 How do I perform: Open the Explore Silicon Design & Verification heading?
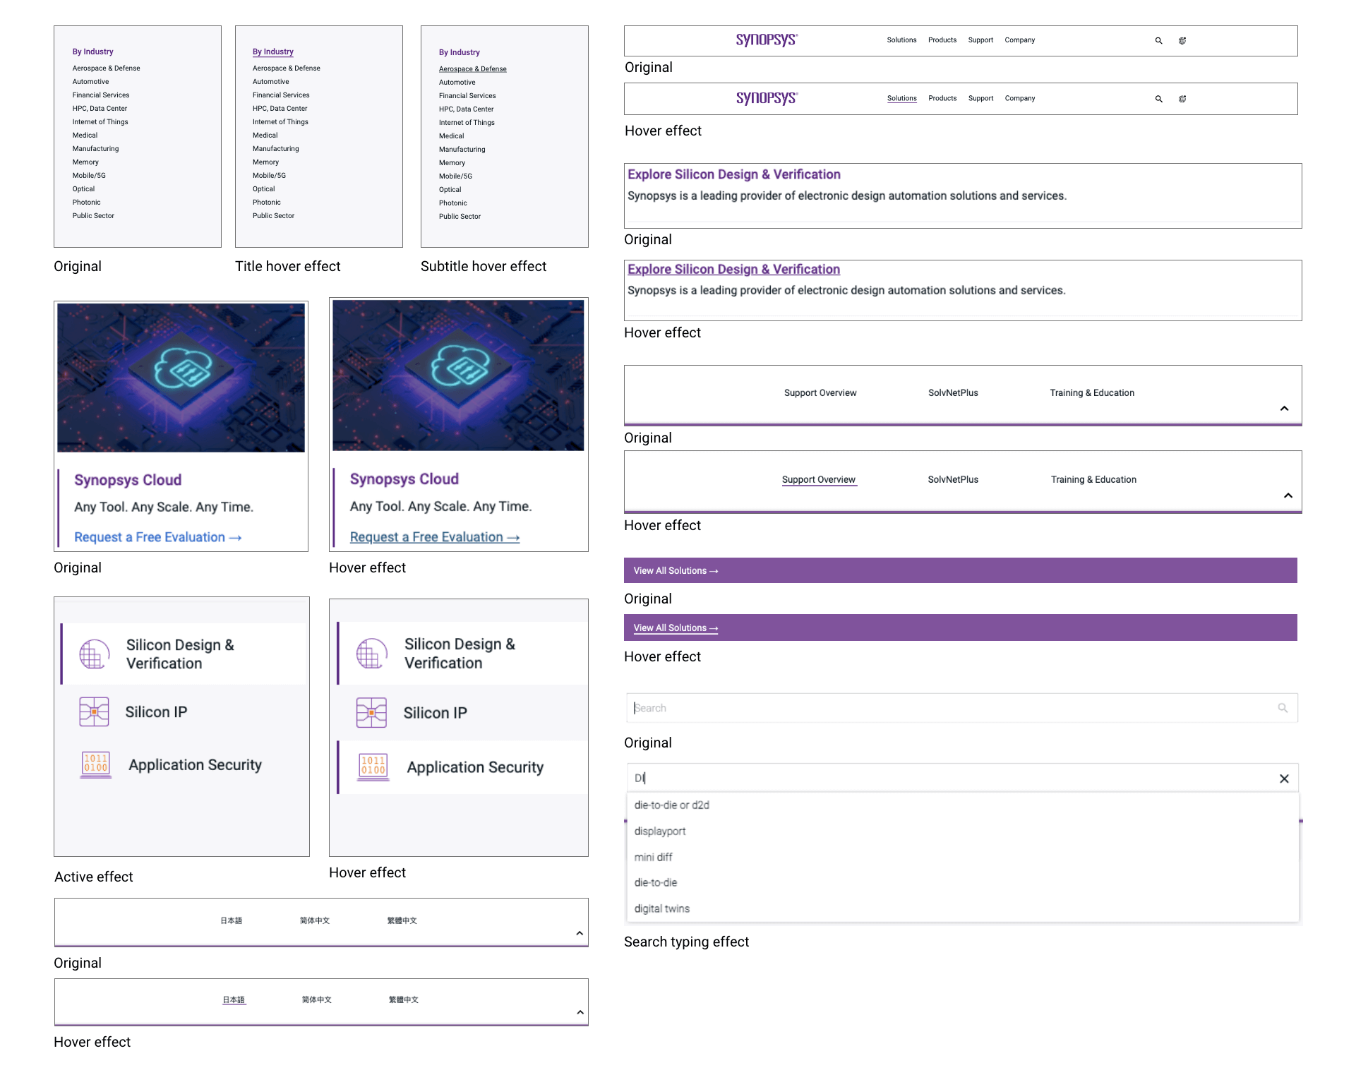[734, 174]
